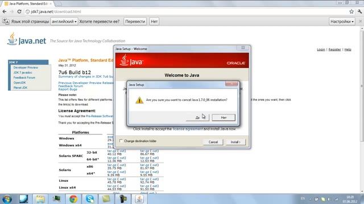Open the Register link
Viewport: 364px width, 204px height.
335,49
